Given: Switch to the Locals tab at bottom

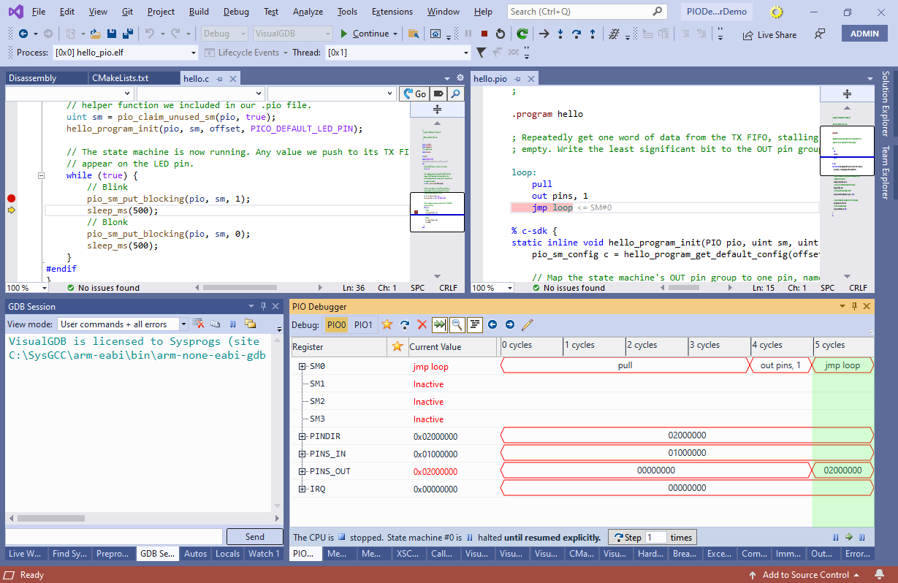Looking at the screenshot, I should tap(227, 554).
